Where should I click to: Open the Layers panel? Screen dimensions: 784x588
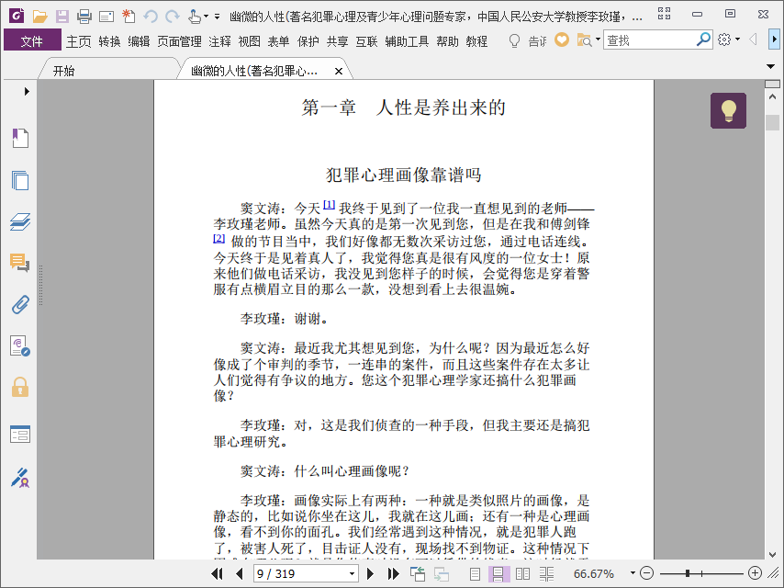20,221
